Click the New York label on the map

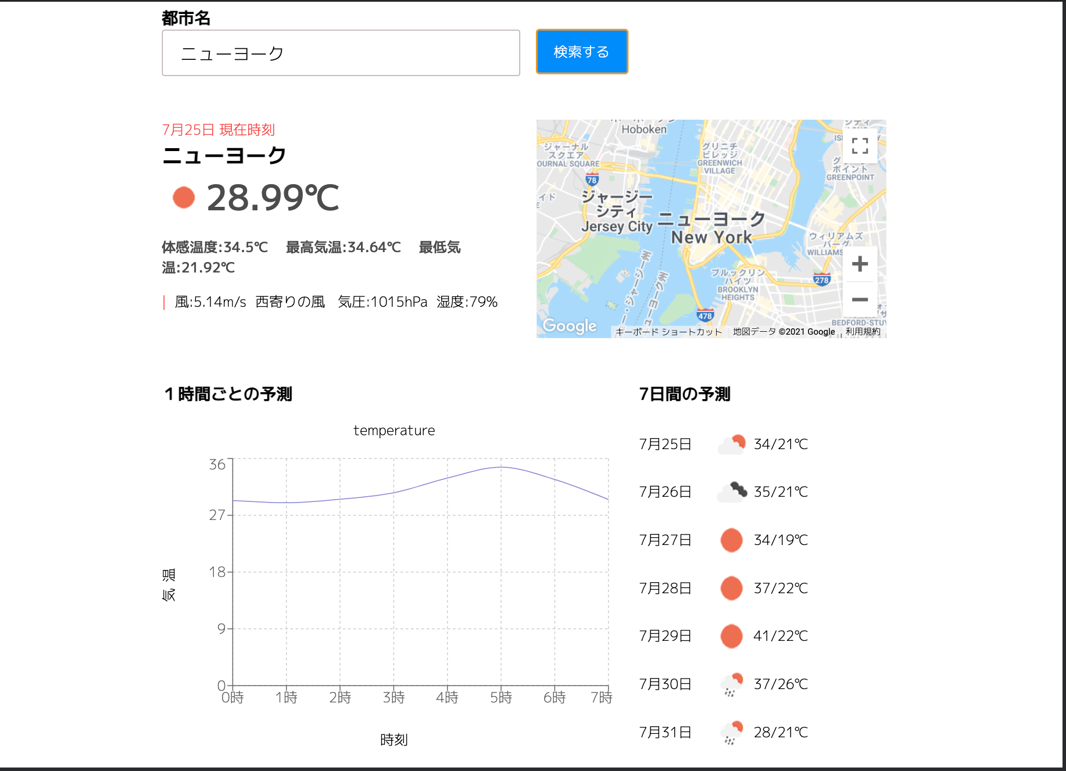click(711, 237)
